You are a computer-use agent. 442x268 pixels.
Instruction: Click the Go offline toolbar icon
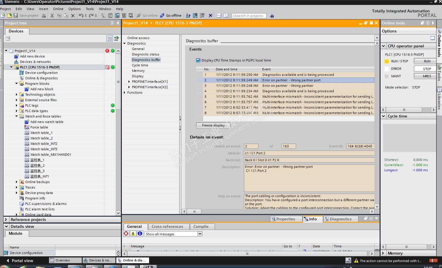point(162,16)
